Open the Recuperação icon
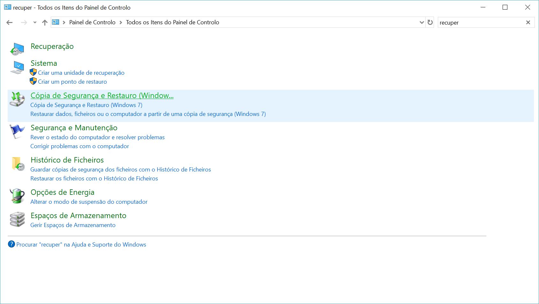 17,49
